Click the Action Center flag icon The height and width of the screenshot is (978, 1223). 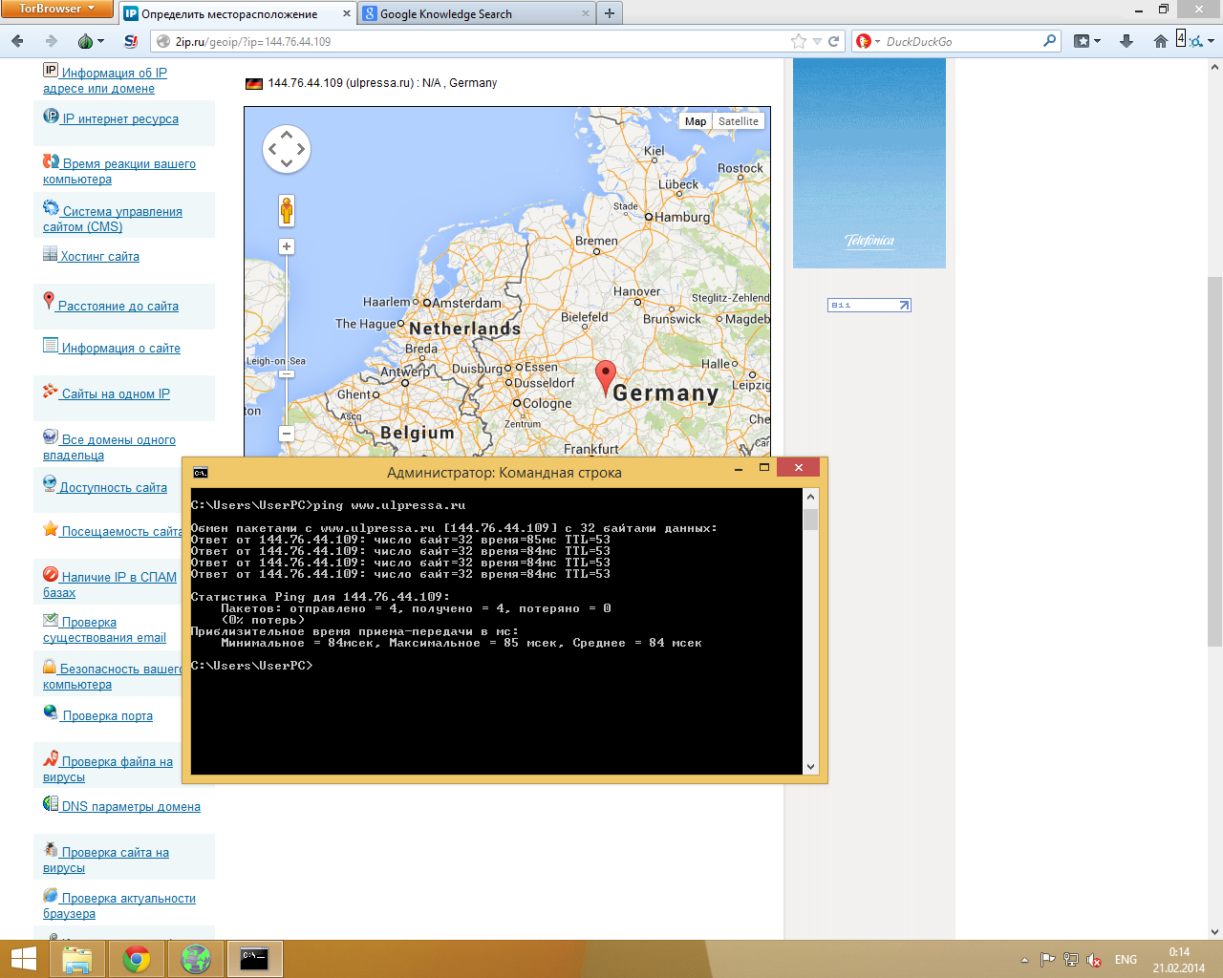tap(1047, 960)
